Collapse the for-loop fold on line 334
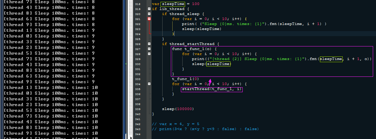 click(149, 84)
